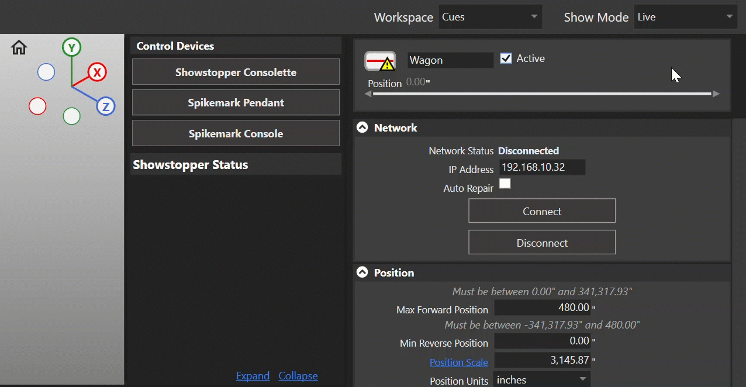
Task: Click the red X axis gizmo handle
Action: coord(97,72)
